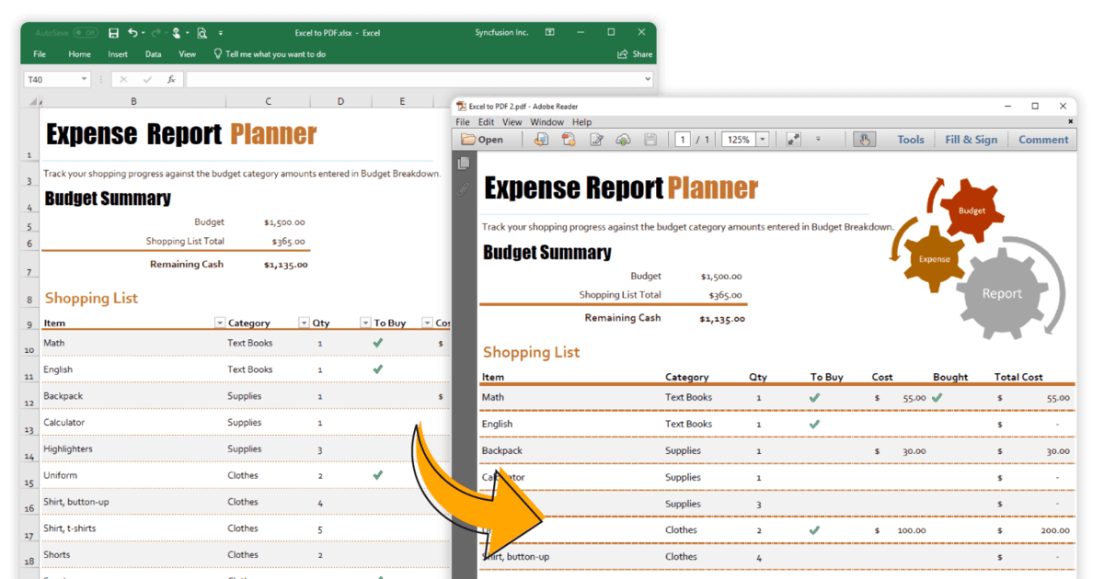Screen dimensions: 1104x579
Task: Switch to the Insert tab in Excel
Action: [x=118, y=54]
